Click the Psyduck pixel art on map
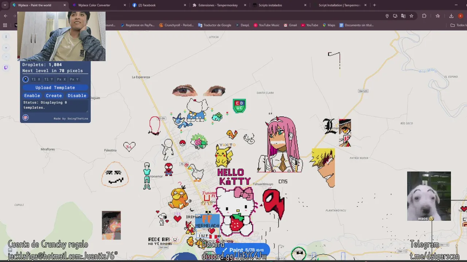 (x=179, y=198)
